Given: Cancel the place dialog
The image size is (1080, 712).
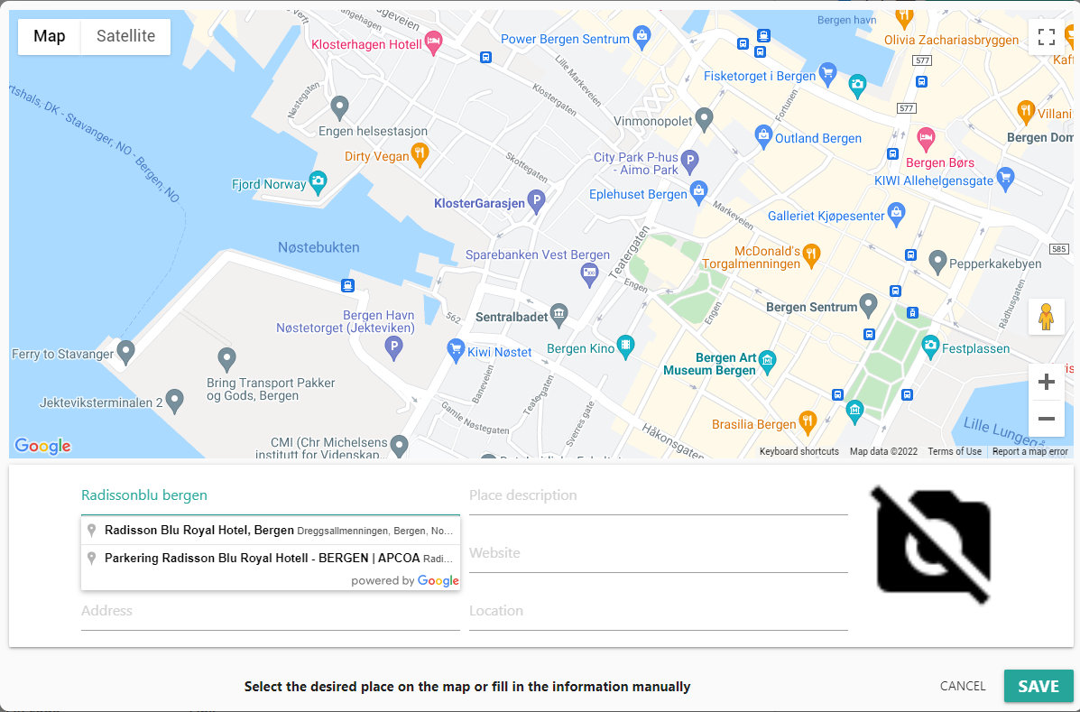Looking at the screenshot, I should click(x=962, y=686).
